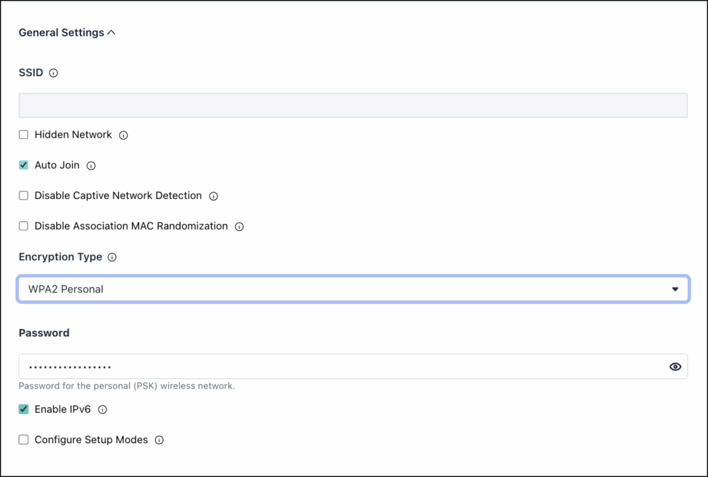Click the info icon next to SSID
Image resolution: width=708 pixels, height=477 pixels.
pyautogui.click(x=53, y=73)
